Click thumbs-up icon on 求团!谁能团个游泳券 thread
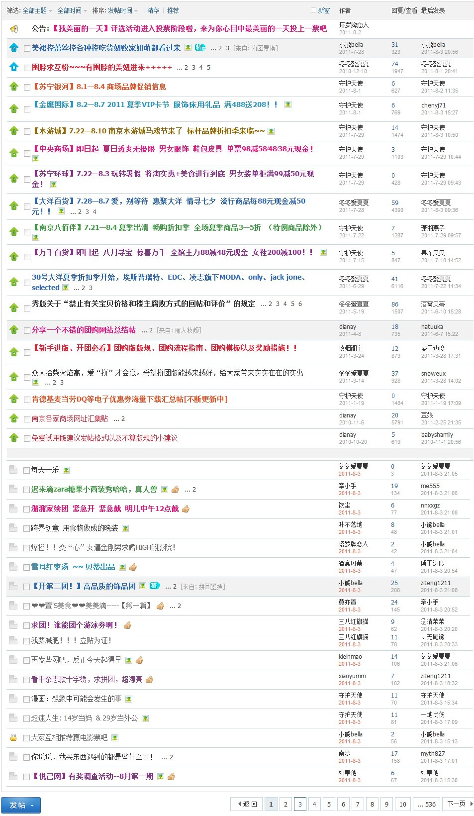The height and width of the screenshot is (816, 474). pos(127,625)
